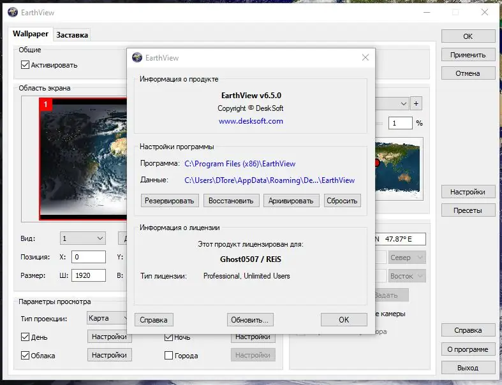Click the Резервировать button
The width and height of the screenshot is (502, 385).
click(x=170, y=201)
